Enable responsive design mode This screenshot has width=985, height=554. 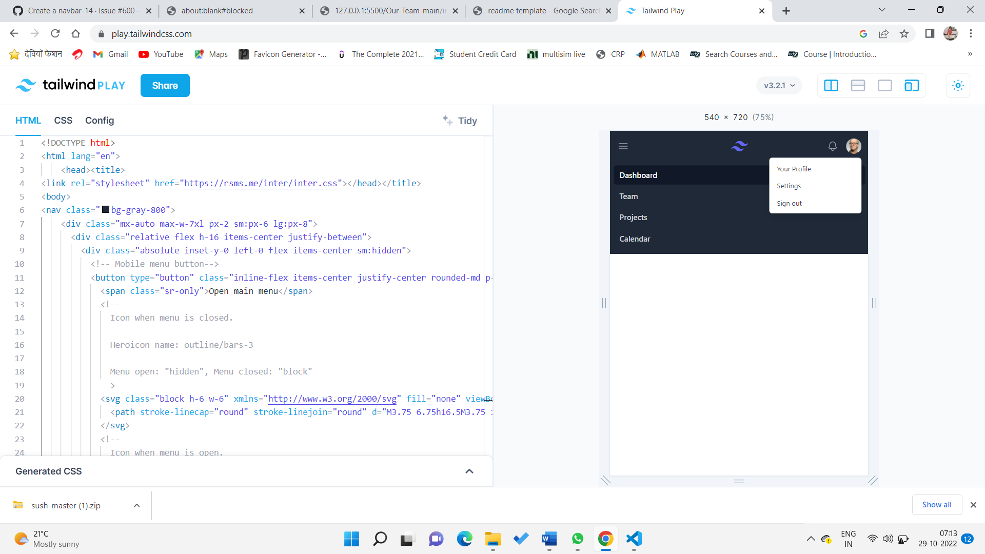[912, 85]
